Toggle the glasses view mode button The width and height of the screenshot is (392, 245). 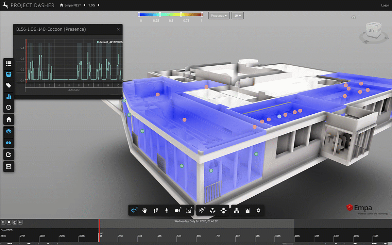click(9, 143)
